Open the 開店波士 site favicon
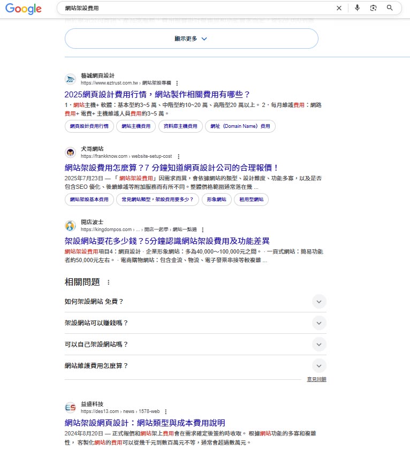 coord(70,225)
